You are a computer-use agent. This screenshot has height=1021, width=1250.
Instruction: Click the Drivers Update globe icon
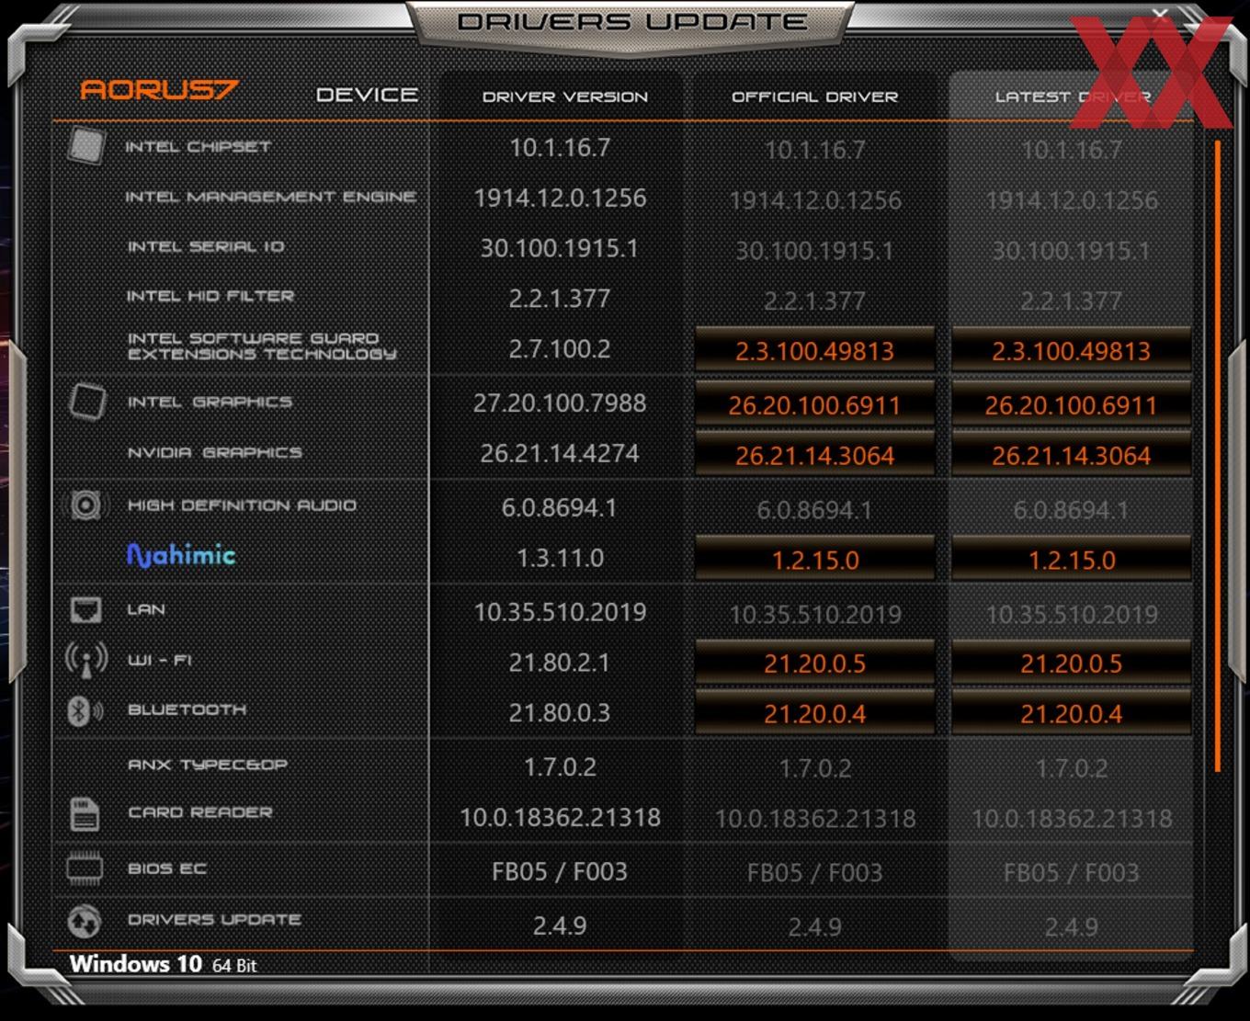[x=85, y=920]
